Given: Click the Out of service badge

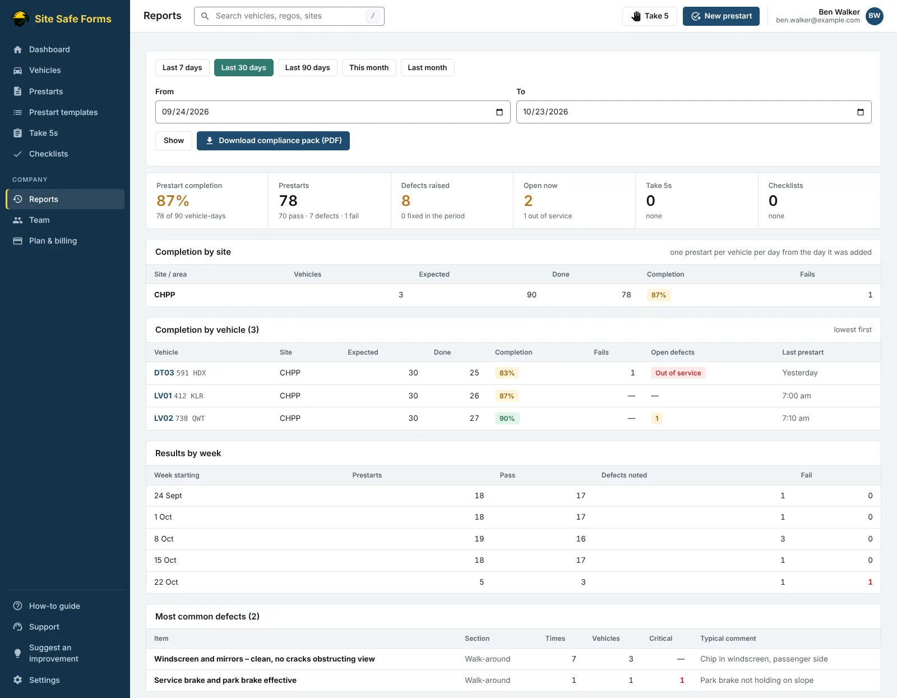Looking at the screenshot, I should pyautogui.click(x=678, y=373).
